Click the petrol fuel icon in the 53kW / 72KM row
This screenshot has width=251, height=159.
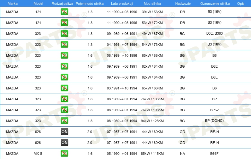(x=64, y=23)
